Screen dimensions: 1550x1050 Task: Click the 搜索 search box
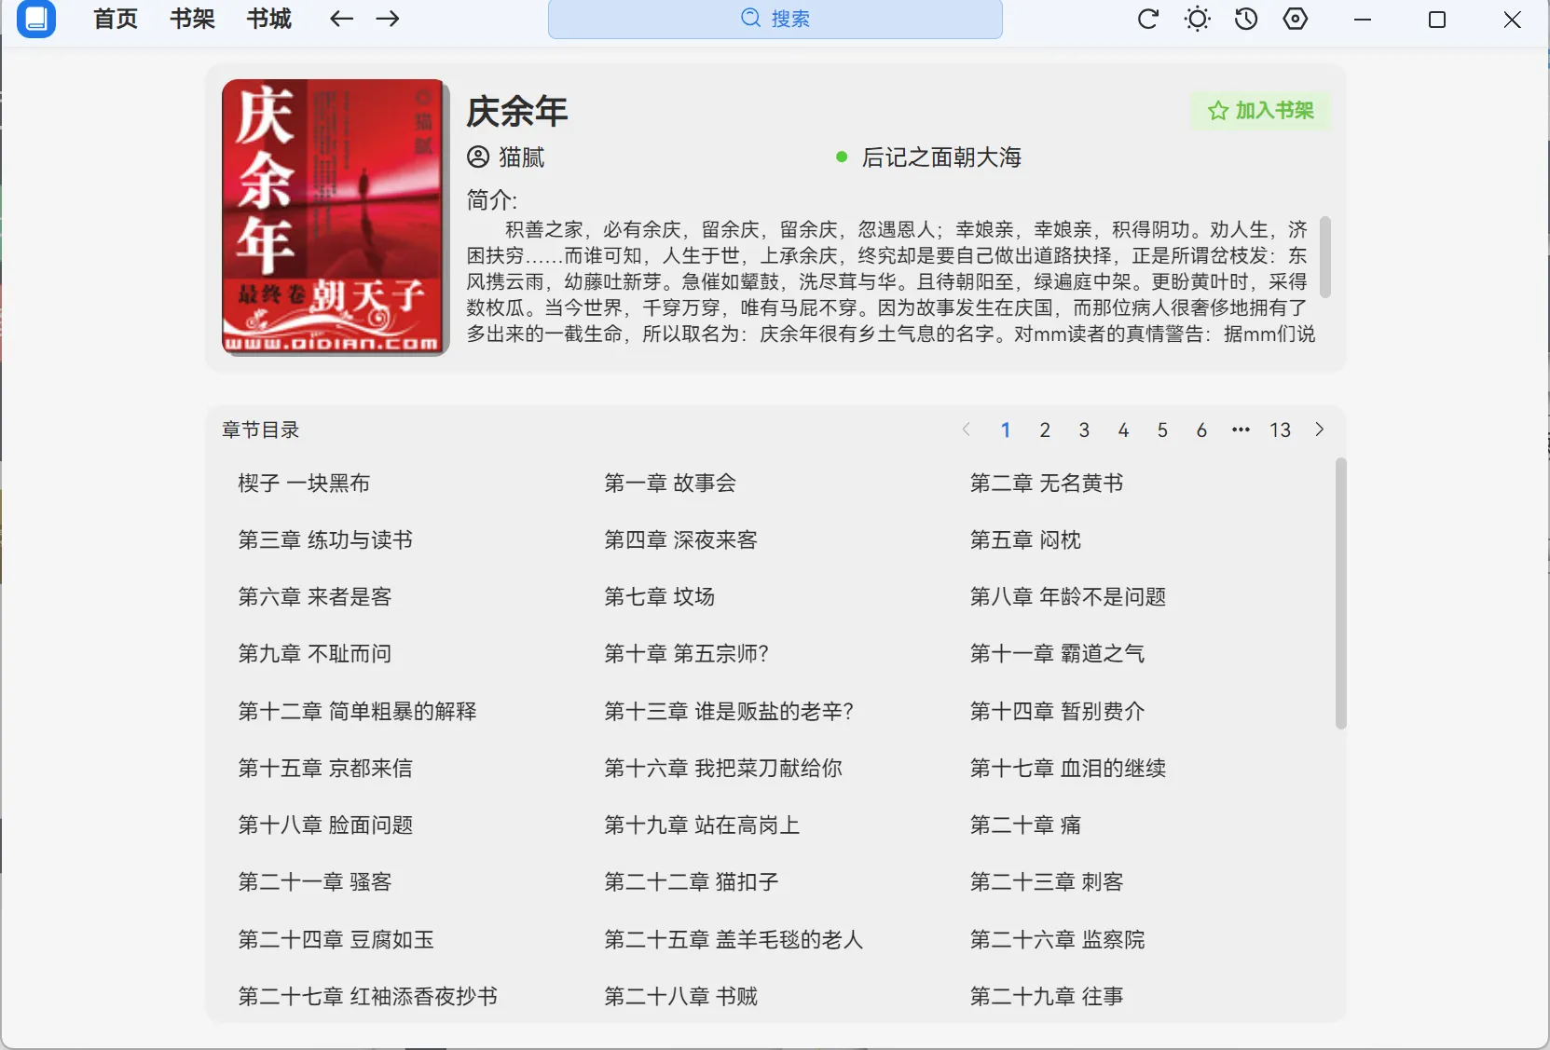(x=775, y=19)
